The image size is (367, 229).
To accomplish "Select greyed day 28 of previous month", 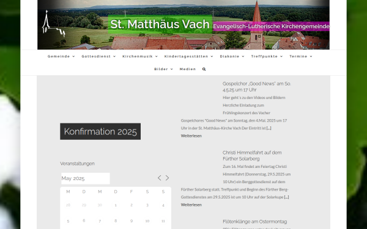I will tap(68, 205).
